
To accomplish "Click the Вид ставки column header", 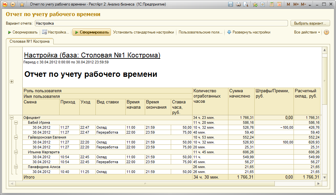I will point(110,107).
